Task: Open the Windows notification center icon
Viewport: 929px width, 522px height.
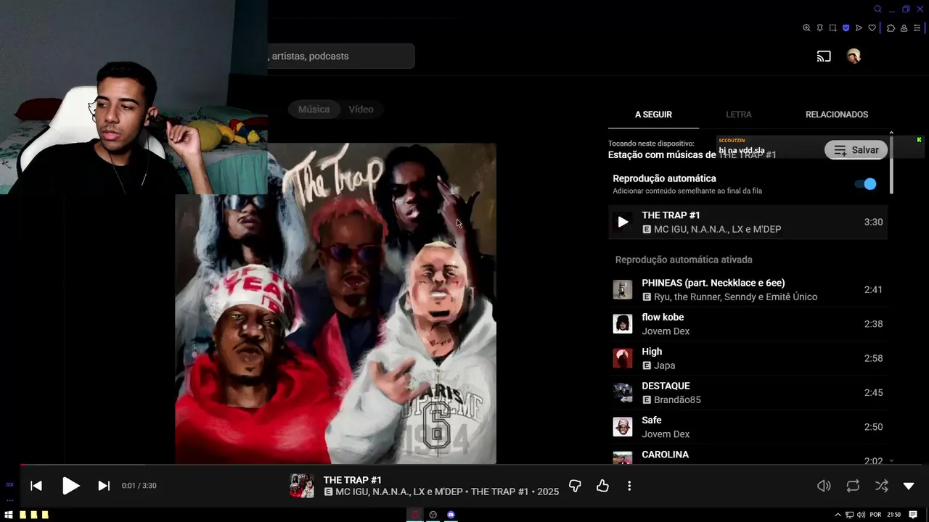Action: coord(913,515)
